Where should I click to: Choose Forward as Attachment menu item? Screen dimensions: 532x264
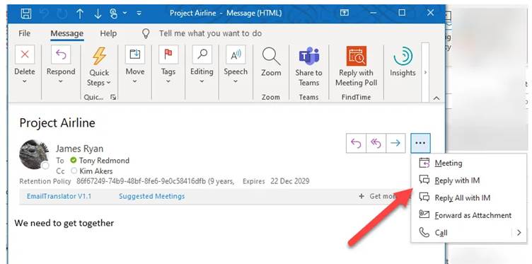469,215
